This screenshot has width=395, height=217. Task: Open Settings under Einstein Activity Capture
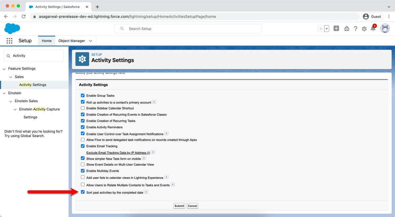(30, 117)
